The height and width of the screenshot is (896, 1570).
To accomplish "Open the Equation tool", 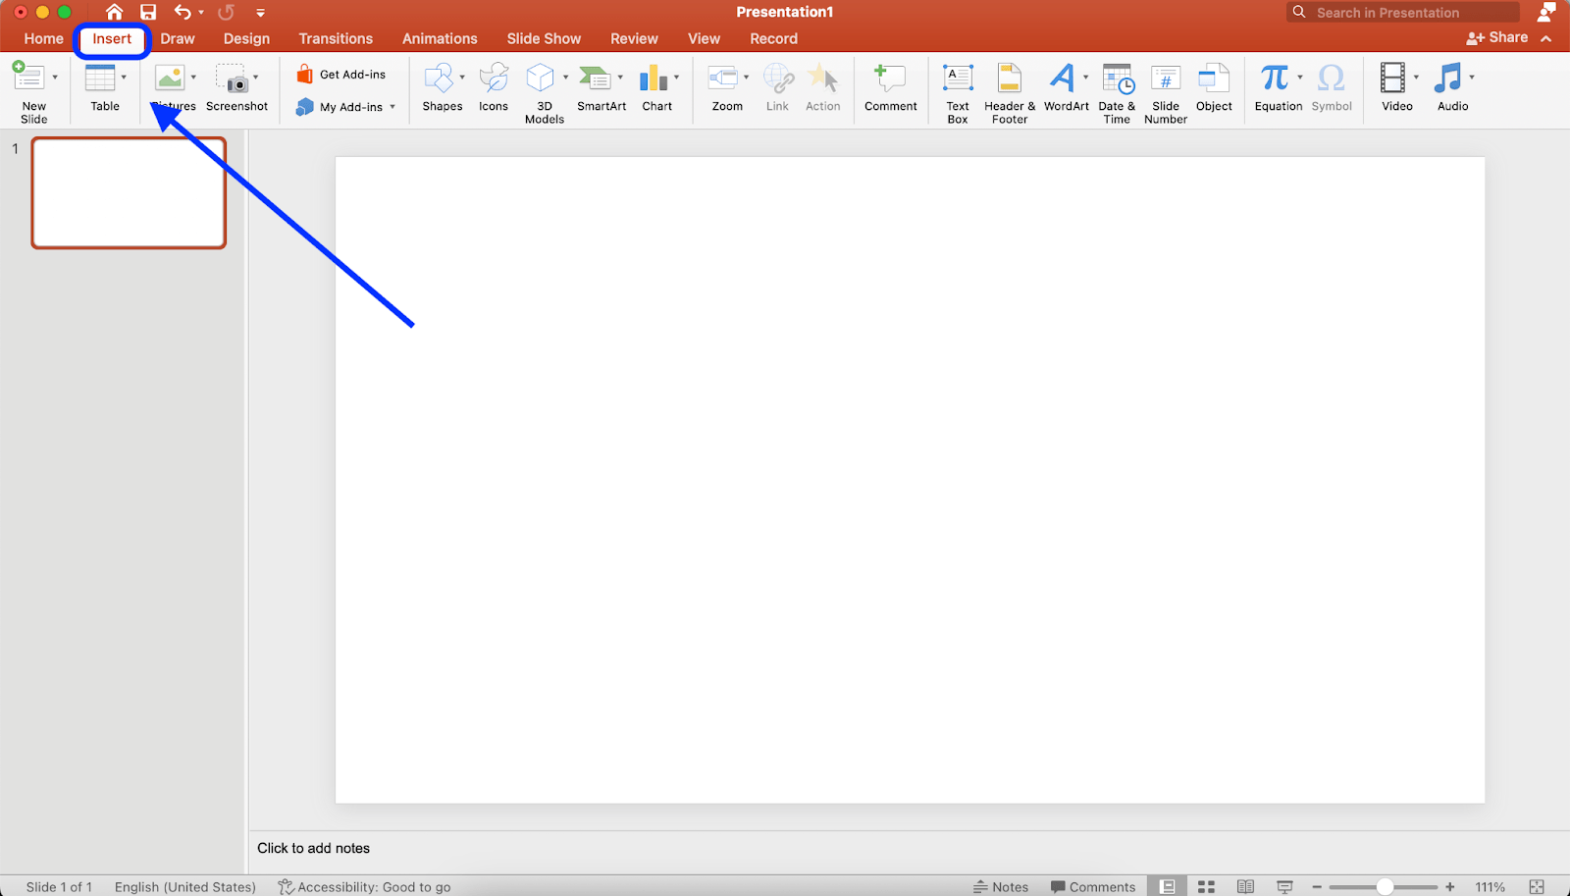I will click(x=1278, y=90).
